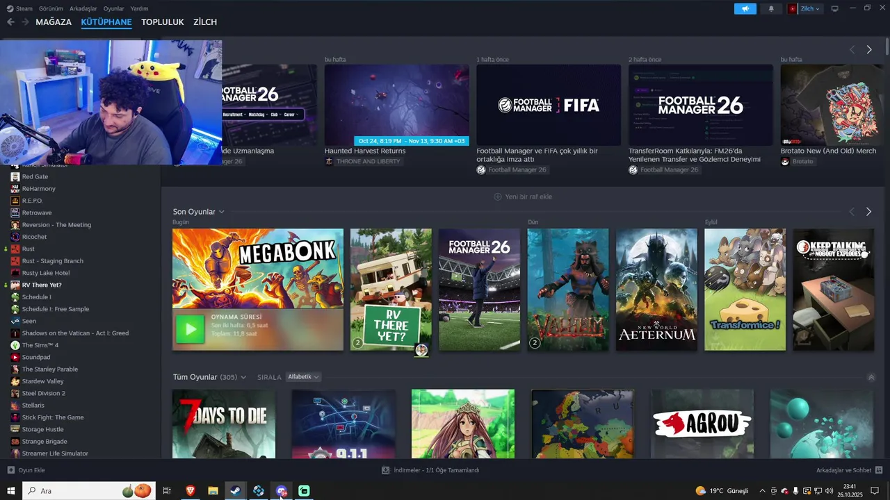Click the Oyun Ekle plus icon
890x500 pixels.
click(x=10, y=470)
